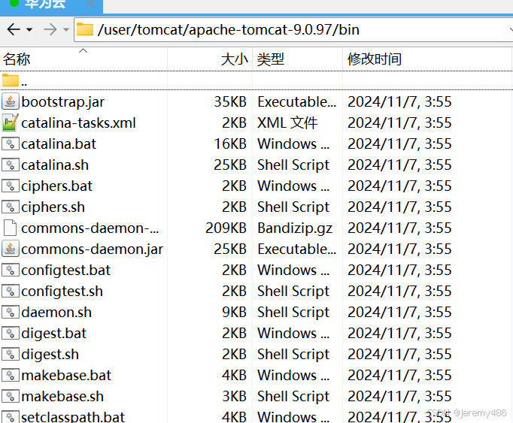Select configtest.sh file icon
This screenshot has height=423, width=513.
coord(10,291)
